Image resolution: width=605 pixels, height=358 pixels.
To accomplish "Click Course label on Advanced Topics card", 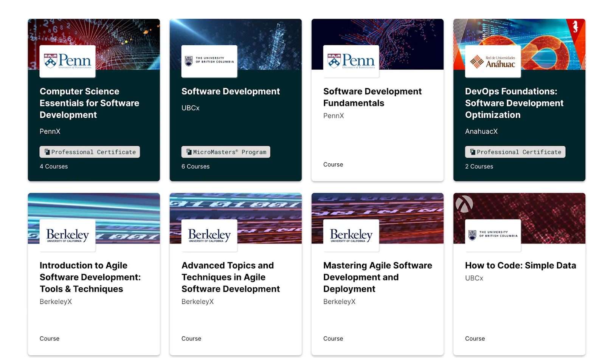I will (x=191, y=339).
